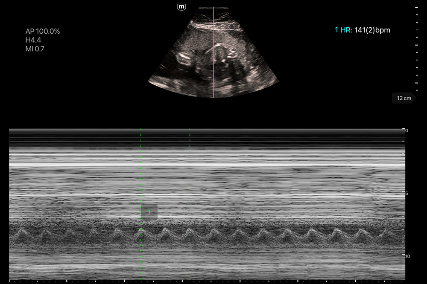Select the 141(2)bpm heart rate value
427x284 pixels.
point(372,30)
